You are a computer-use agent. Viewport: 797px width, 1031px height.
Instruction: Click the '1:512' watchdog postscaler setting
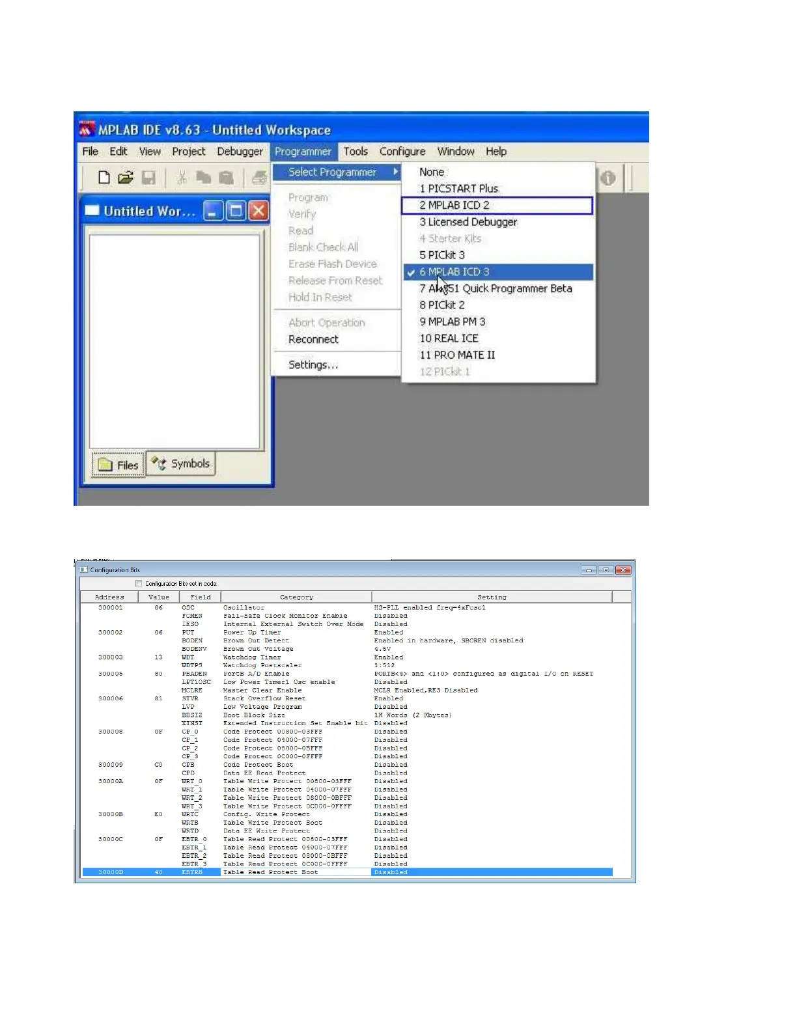pyautogui.click(x=384, y=665)
